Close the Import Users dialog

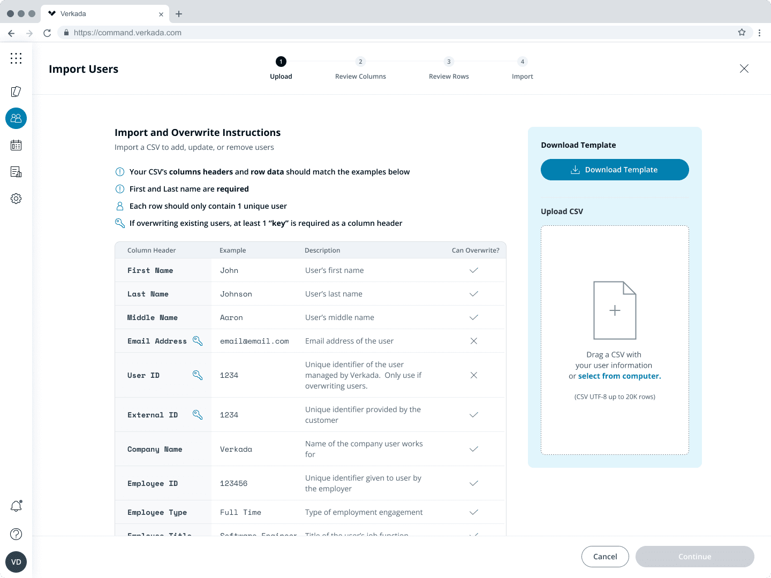pyautogui.click(x=744, y=69)
